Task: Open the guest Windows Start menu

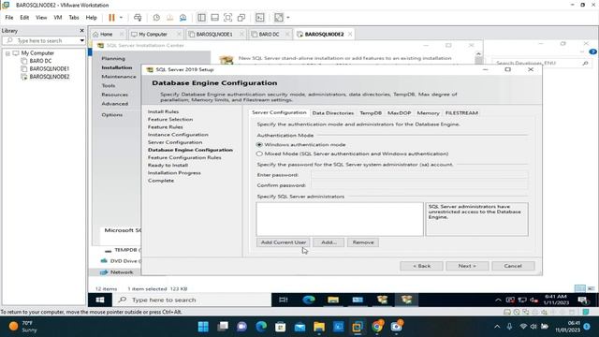Action: 100,300
